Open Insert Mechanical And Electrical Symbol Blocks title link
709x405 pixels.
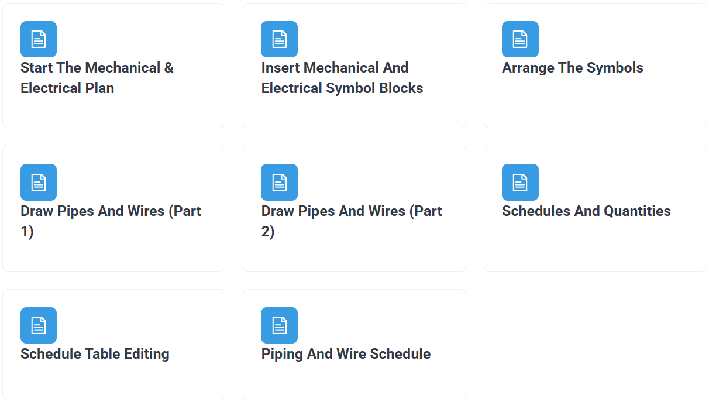(342, 78)
